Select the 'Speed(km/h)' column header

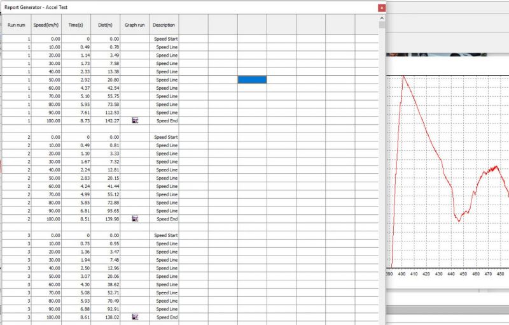pyautogui.click(x=46, y=25)
